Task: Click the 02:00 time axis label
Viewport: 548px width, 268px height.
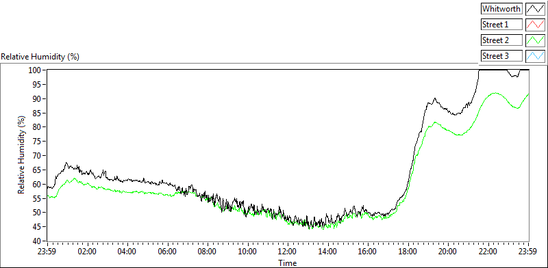Action: [x=88, y=252]
